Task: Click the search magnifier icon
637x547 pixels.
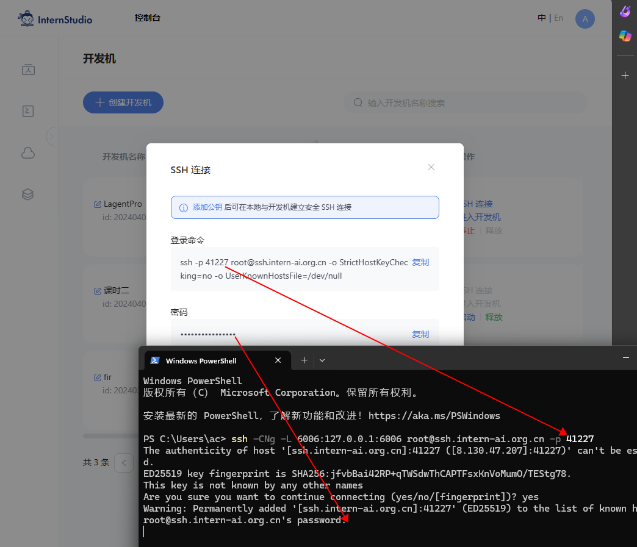Action: [x=358, y=102]
